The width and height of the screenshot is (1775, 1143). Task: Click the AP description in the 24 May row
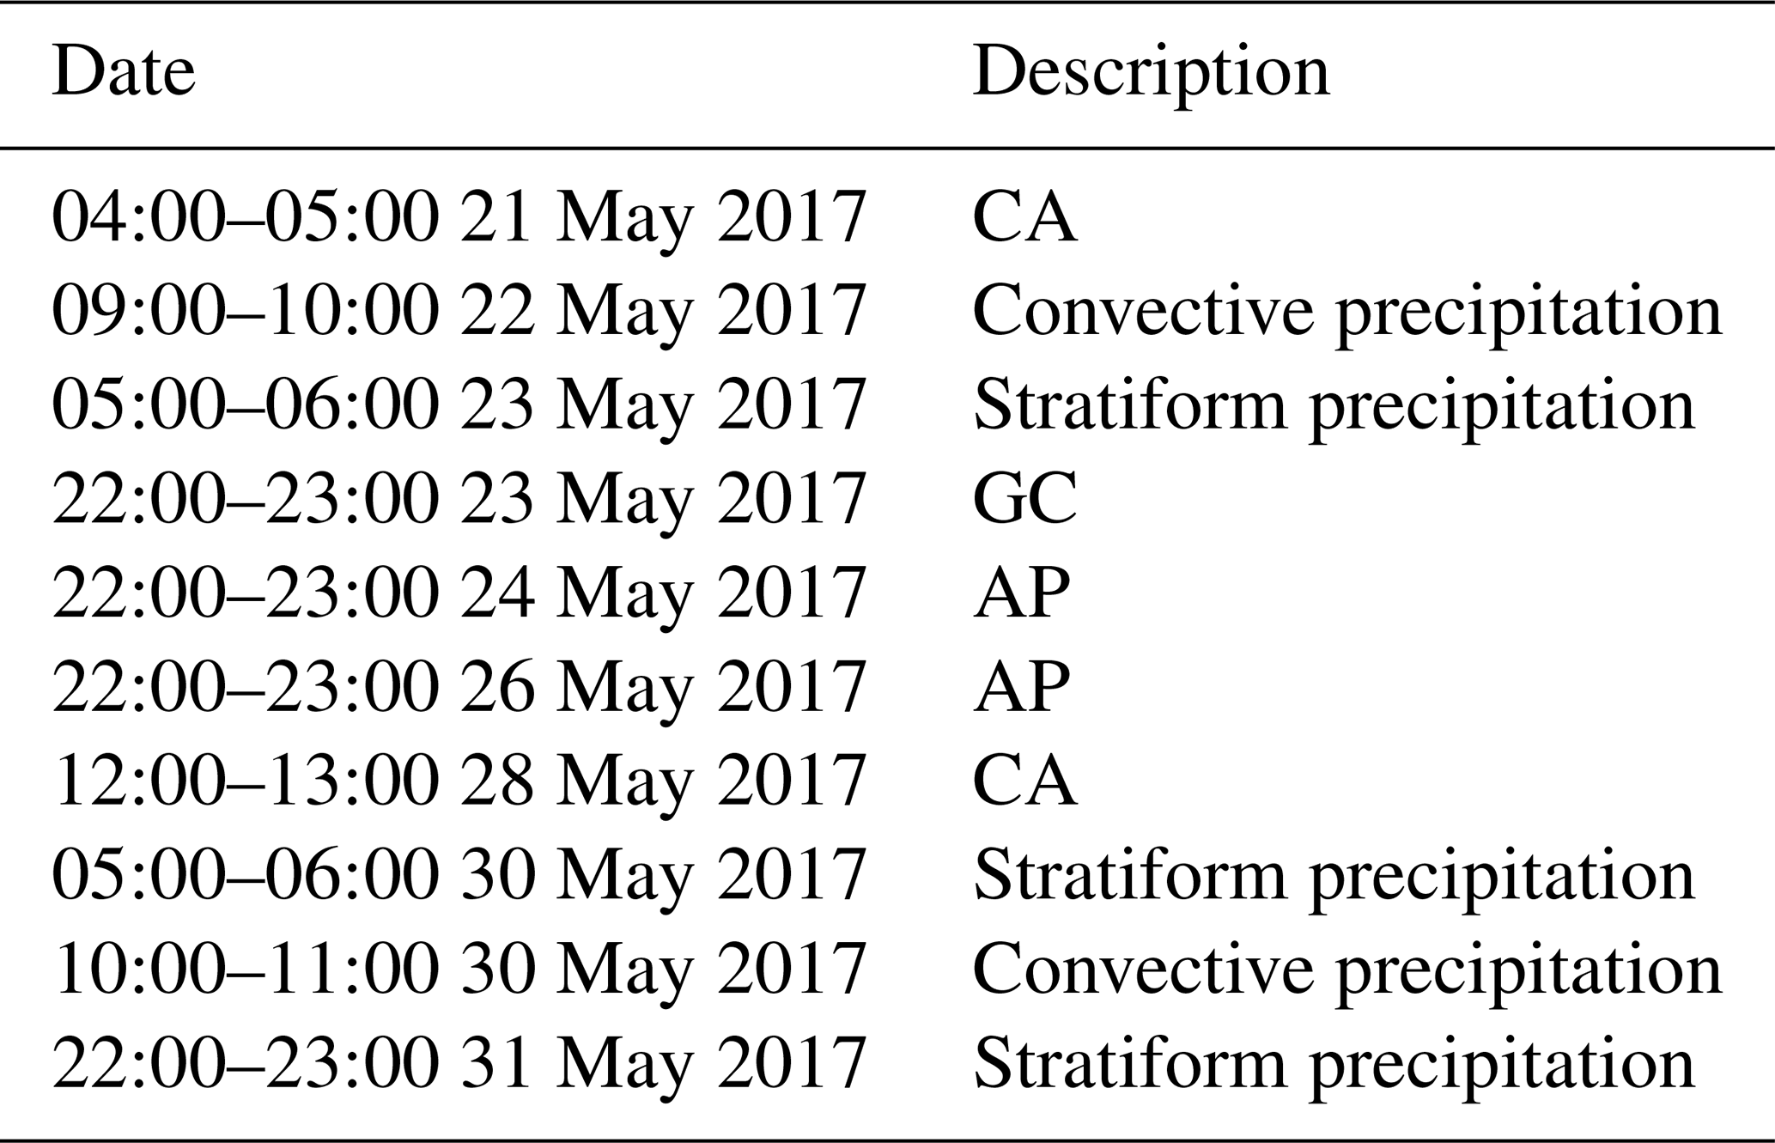click(1022, 593)
